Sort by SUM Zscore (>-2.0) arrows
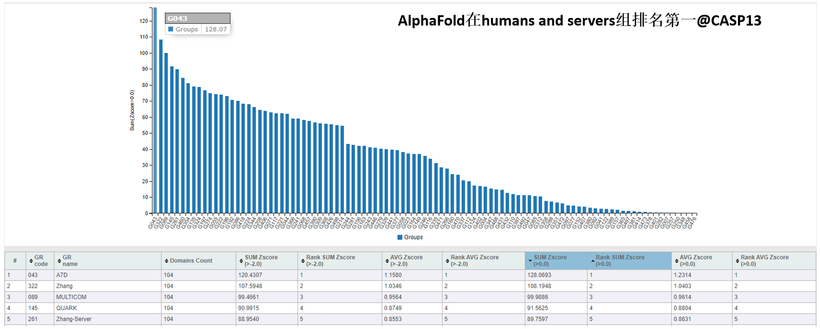The height and width of the screenshot is (329, 820). pos(241,261)
